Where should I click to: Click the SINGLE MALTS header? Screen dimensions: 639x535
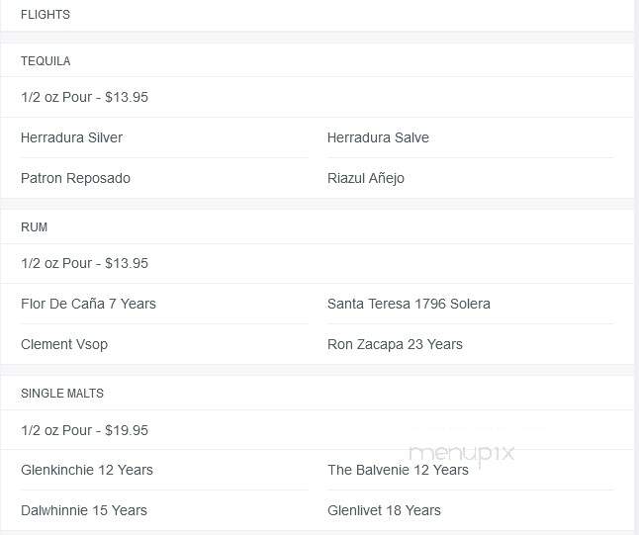62,394
